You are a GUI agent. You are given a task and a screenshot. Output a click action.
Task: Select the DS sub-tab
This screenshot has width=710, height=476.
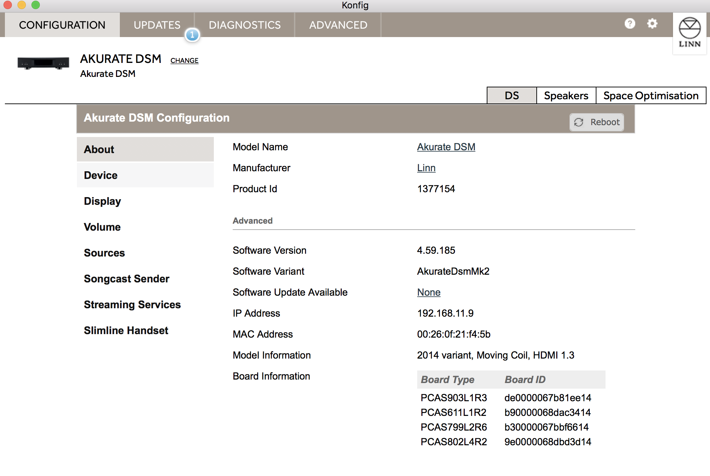[512, 95]
